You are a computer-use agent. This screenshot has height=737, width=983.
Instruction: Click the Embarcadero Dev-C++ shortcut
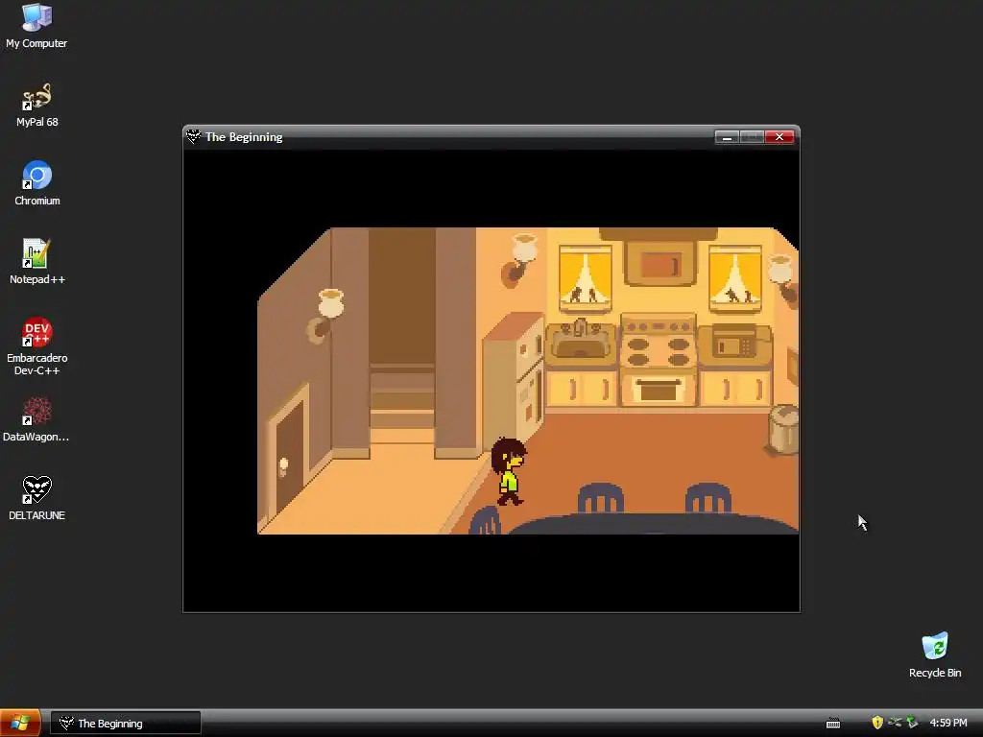coord(37,346)
